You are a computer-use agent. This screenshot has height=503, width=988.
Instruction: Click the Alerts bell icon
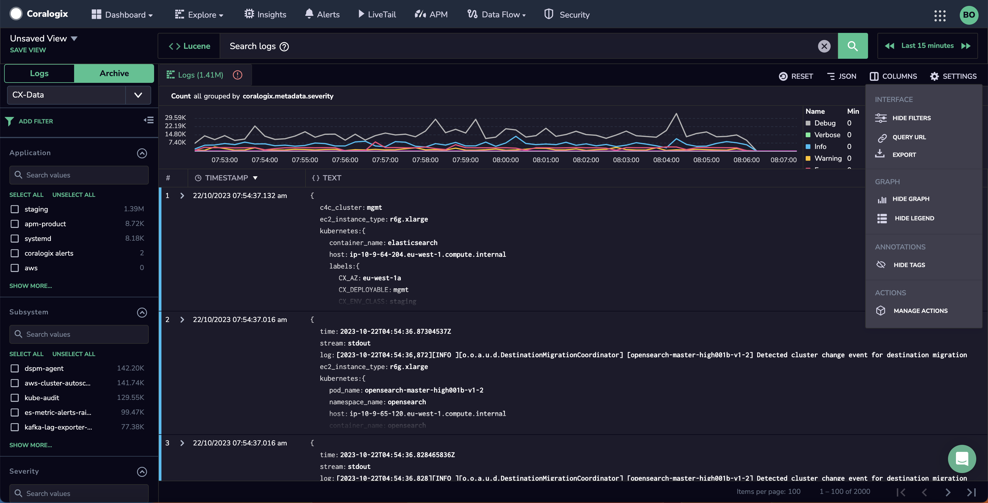(308, 14)
